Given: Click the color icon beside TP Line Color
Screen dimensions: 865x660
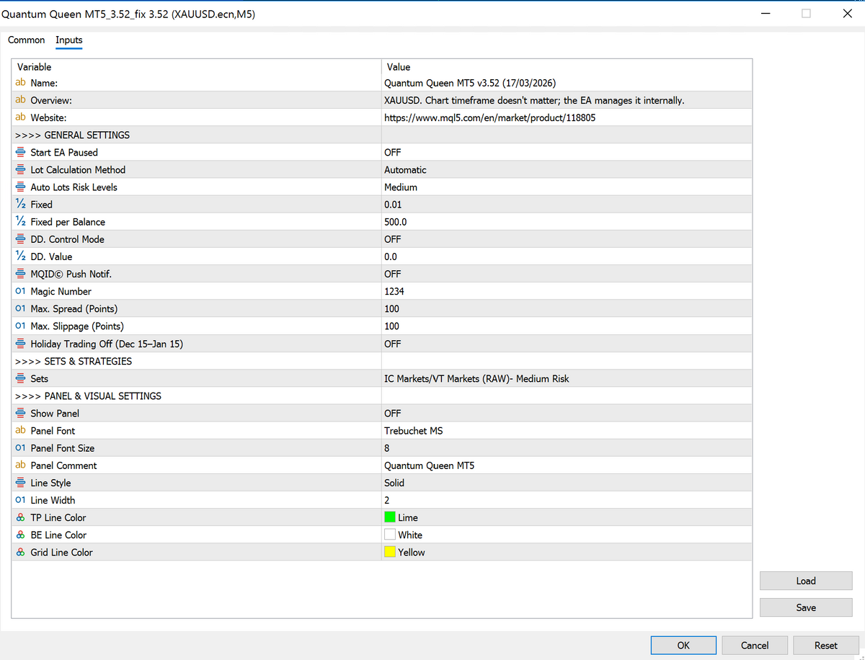Looking at the screenshot, I should (20, 517).
